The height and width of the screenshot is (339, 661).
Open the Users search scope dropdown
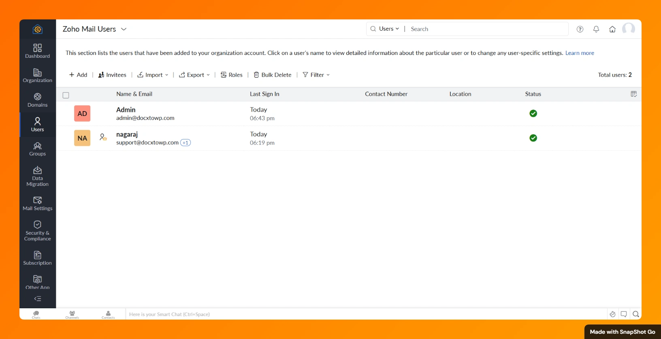(x=389, y=29)
